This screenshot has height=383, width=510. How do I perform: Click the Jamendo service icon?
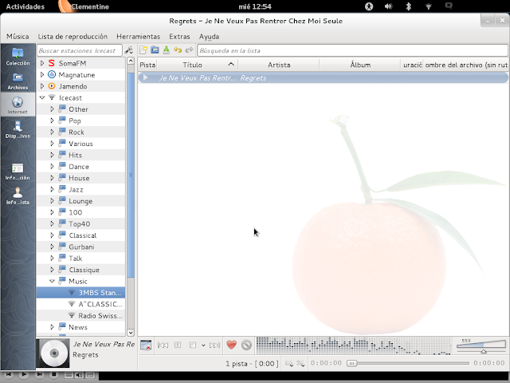tap(51, 86)
